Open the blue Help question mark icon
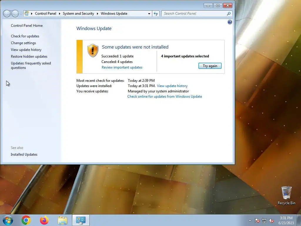This screenshot has height=226, width=301. (x=230, y=22)
